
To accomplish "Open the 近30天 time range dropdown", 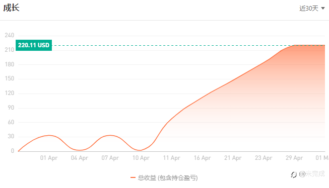I will (312, 9).
